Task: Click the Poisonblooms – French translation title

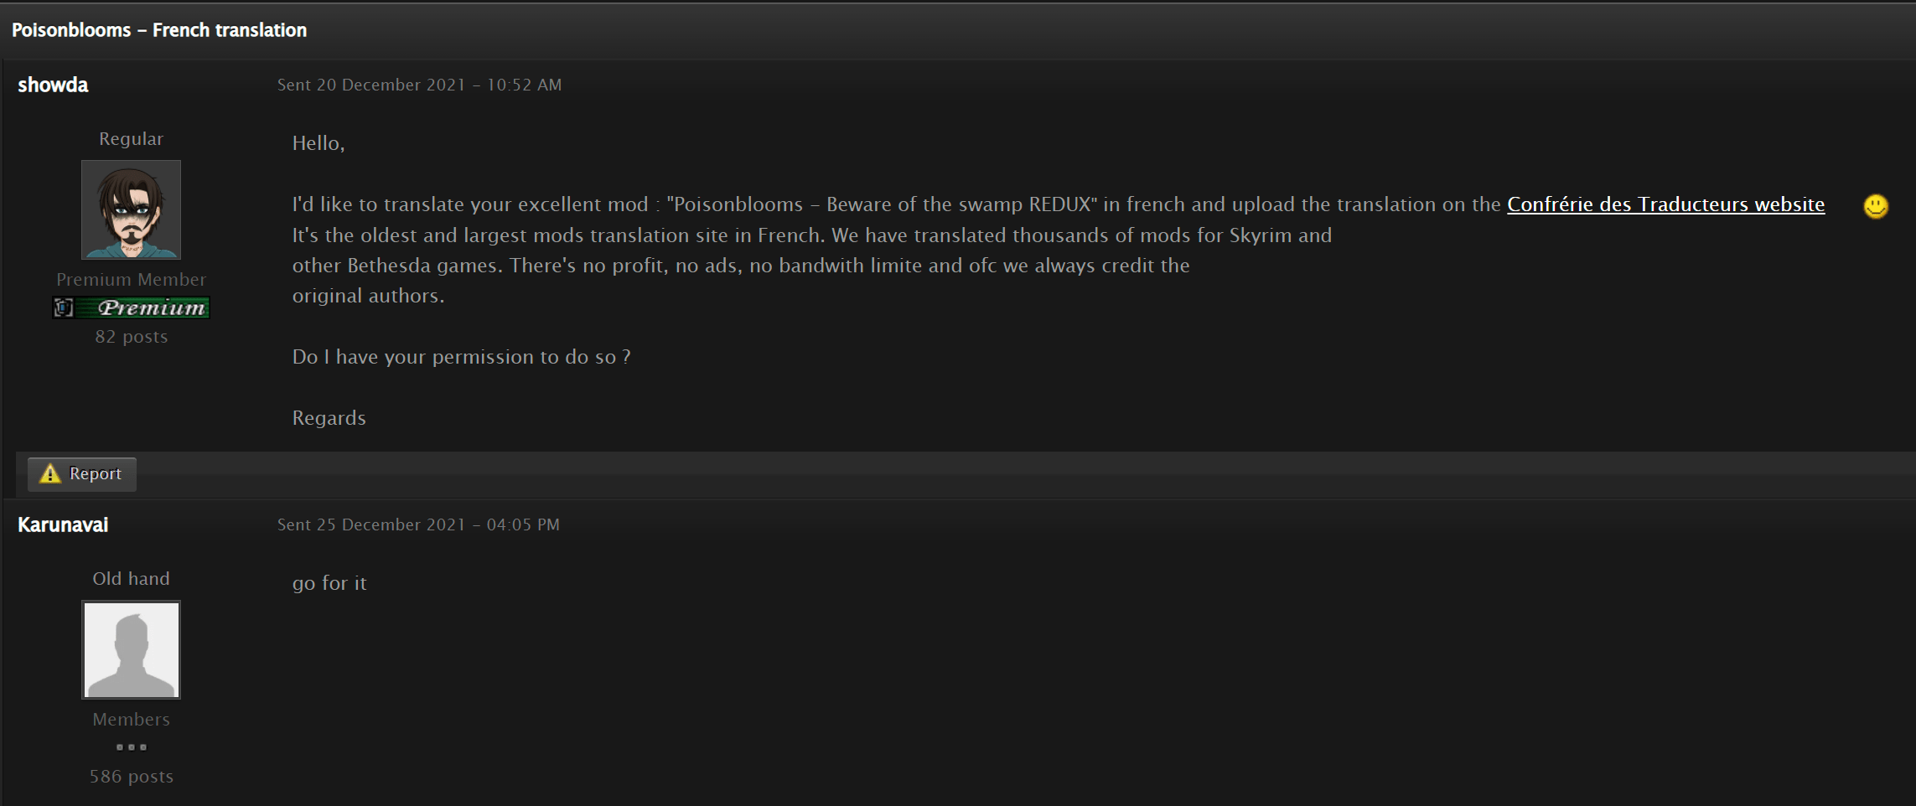Action: [159, 30]
